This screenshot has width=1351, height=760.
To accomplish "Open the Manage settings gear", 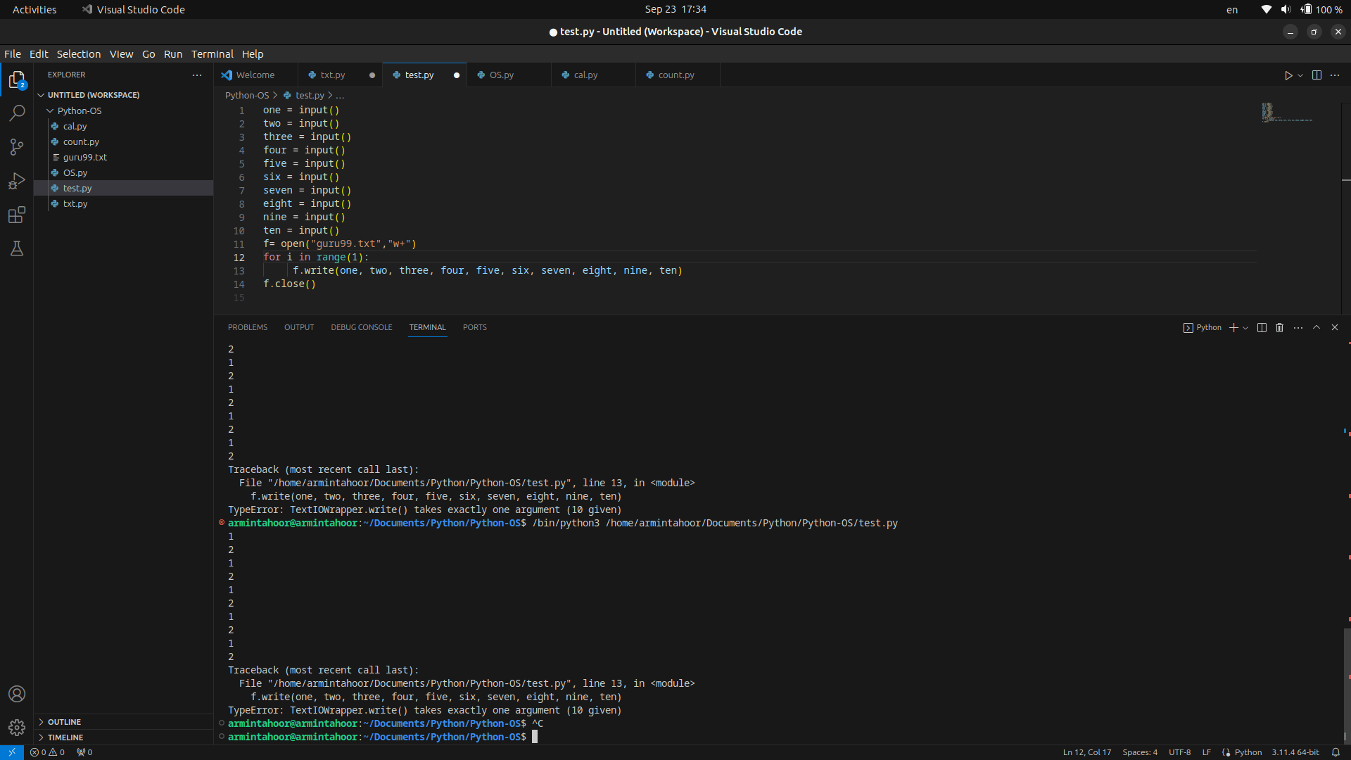I will 17,727.
